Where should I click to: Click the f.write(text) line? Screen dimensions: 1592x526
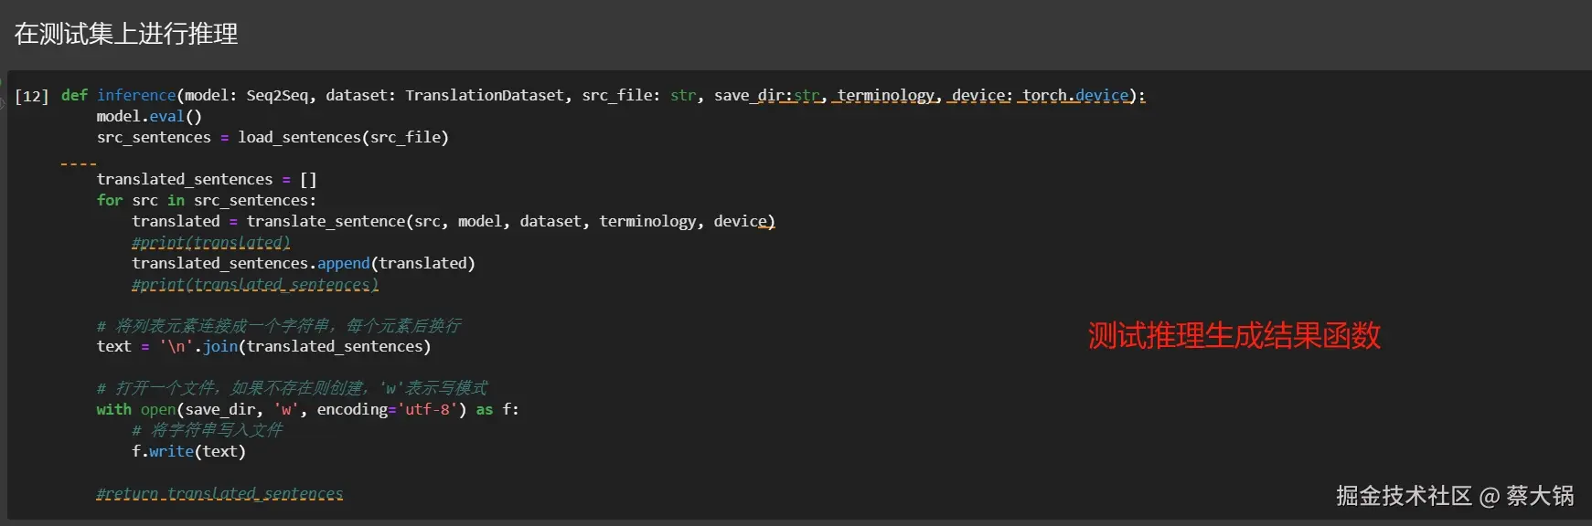[188, 451]
